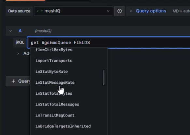Click the meshIQ data source logo icon

click(40, 11)
